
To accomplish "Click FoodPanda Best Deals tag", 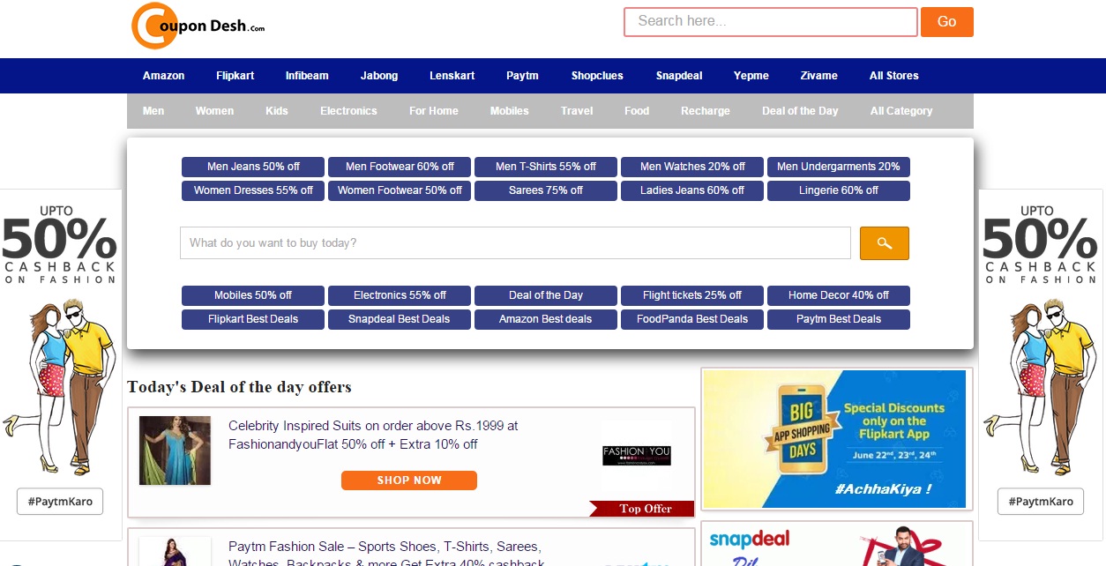I will [x=692, y=319].
